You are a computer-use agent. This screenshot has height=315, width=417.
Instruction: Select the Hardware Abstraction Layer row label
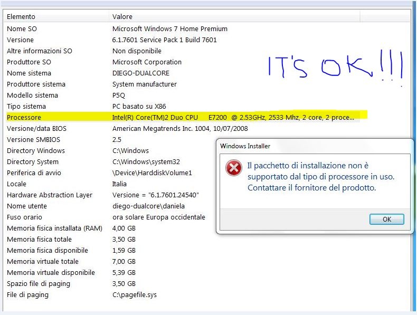coord(50,195)
